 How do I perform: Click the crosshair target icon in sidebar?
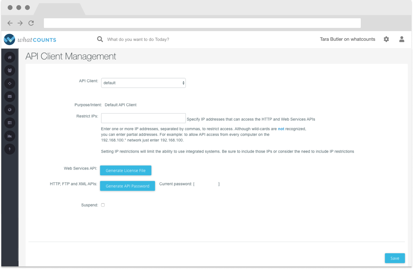click(10, 83)
